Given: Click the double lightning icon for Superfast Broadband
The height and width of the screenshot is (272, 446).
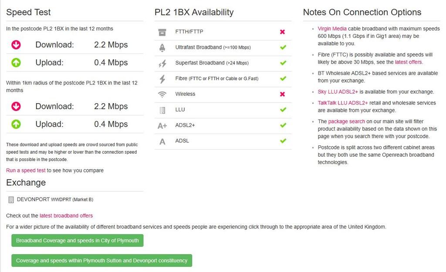Looking at the screenshot, I should tap(162, 64).
